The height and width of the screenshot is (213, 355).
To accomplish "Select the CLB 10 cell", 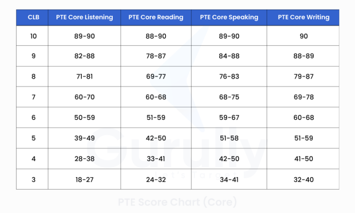I will 33,36.
